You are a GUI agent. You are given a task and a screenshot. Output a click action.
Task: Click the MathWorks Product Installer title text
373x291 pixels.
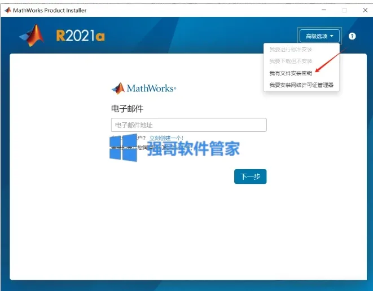pos(50,11)
